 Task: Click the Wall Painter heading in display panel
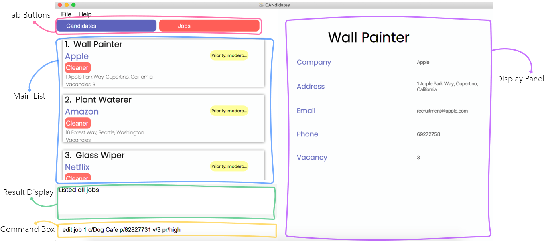tap(369, 37)
